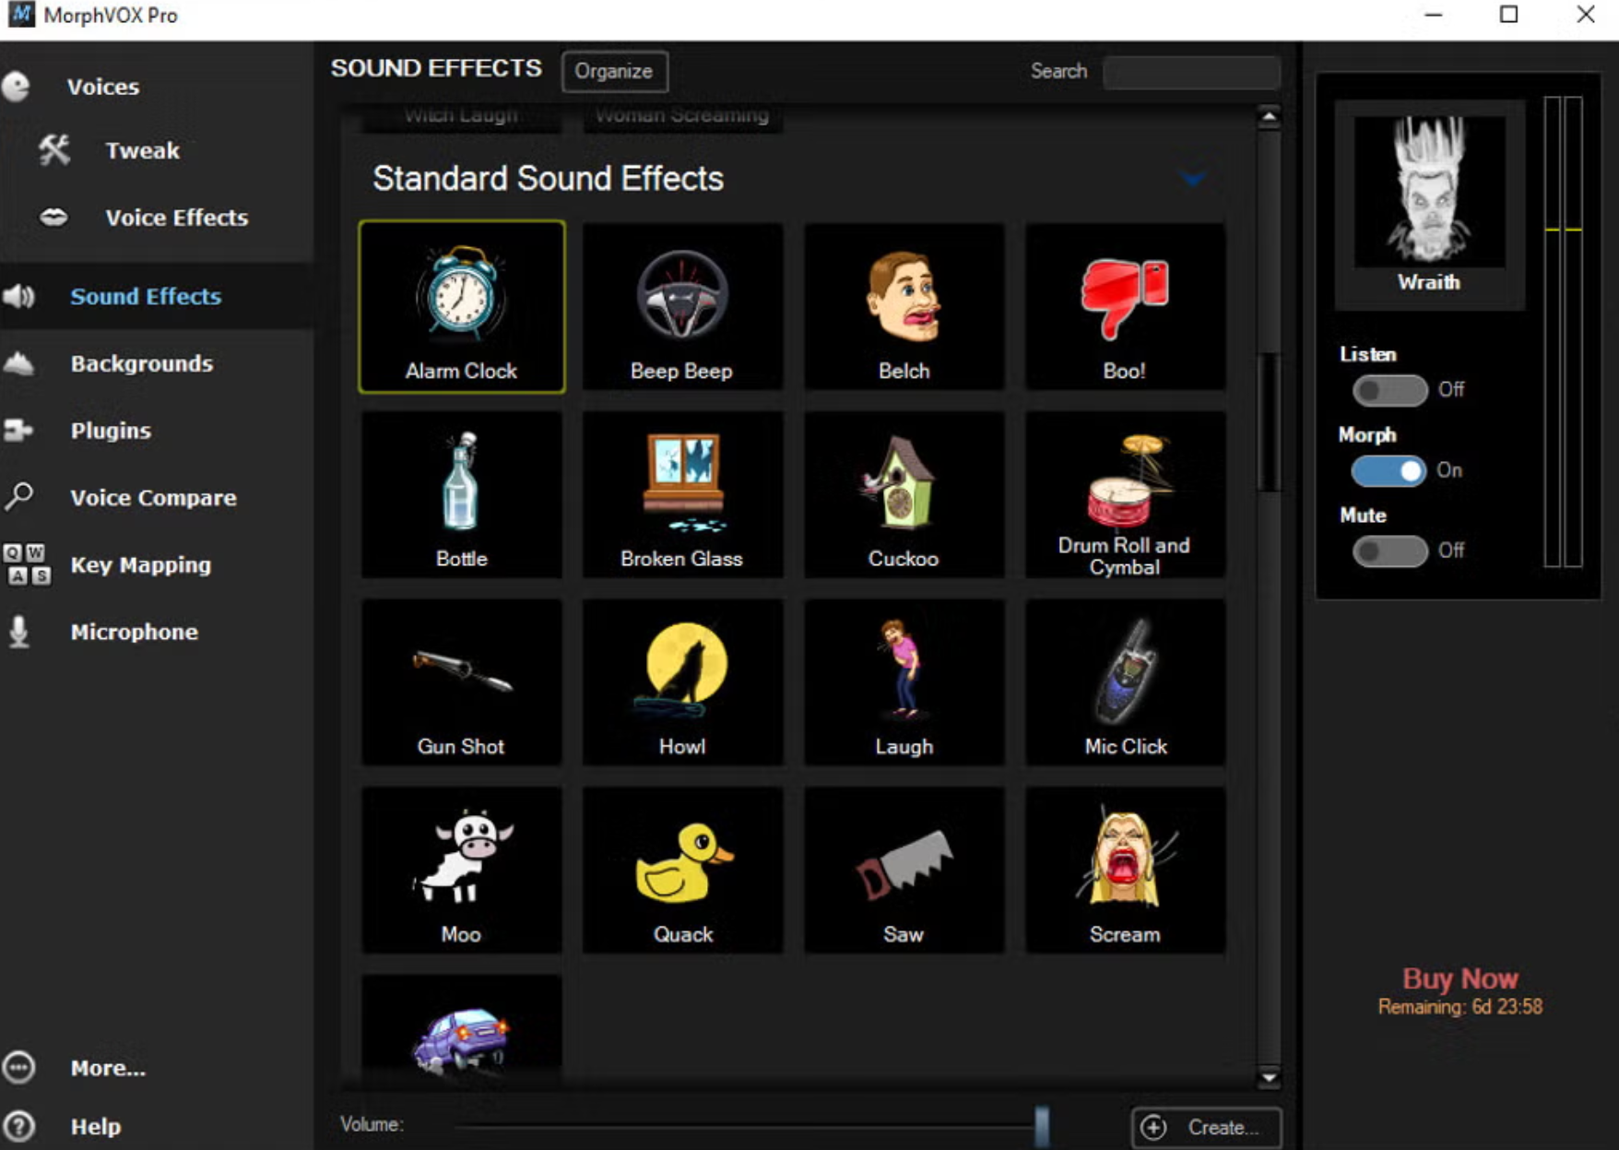The width and height of the screenshot is (1619, 1150).
Task: Click the More... menu item
Action: coord(106,1067)
